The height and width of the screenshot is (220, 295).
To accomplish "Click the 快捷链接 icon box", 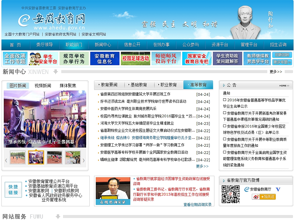I will tap(13, 190).
